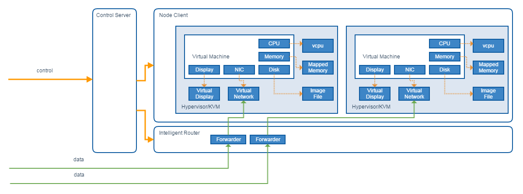
Task: Click Virtual Display in the left hypervisor
Action: [x=205, y=94]
